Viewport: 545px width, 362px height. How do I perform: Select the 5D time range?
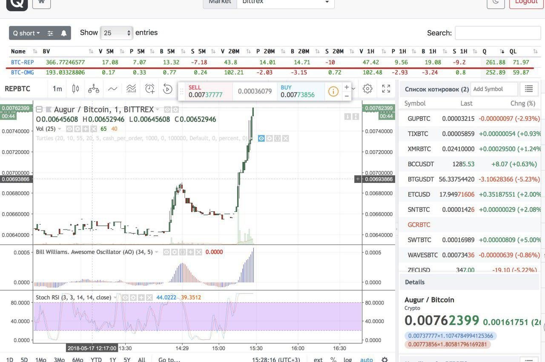24,359
